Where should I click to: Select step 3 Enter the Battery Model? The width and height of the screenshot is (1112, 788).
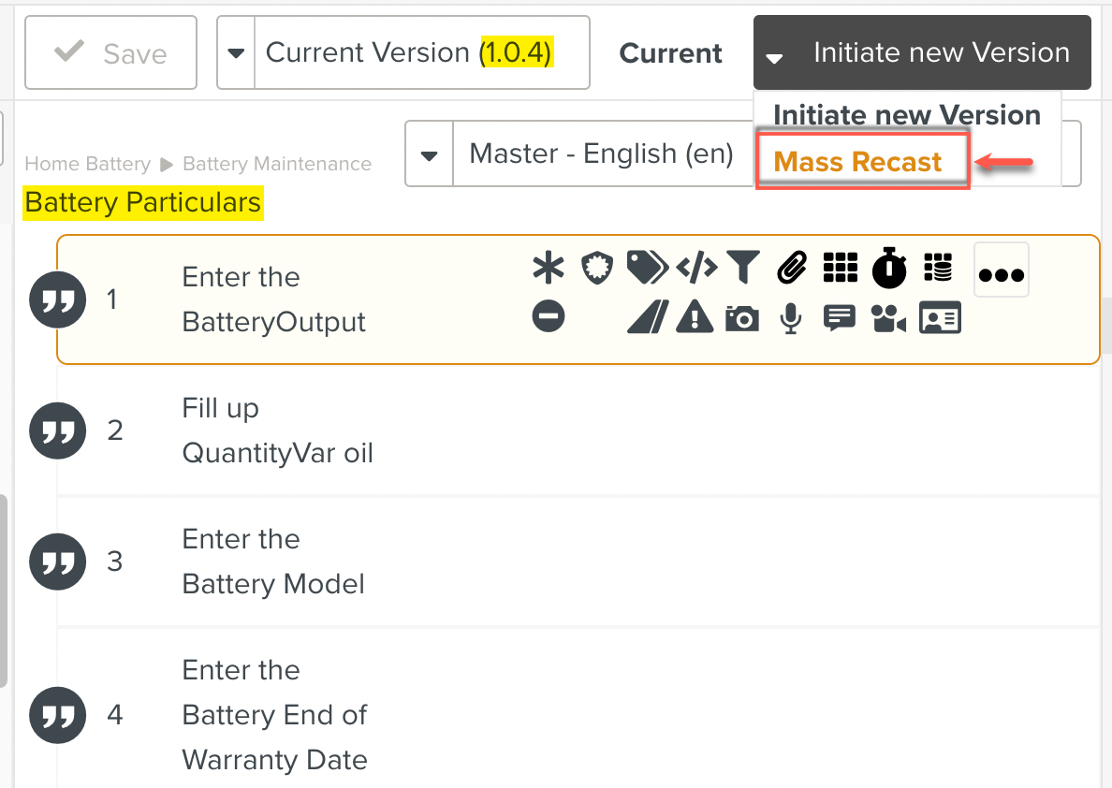pos(273,562)
